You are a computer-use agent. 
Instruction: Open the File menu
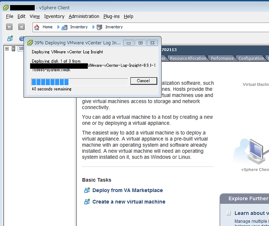[x=10, y=16]
